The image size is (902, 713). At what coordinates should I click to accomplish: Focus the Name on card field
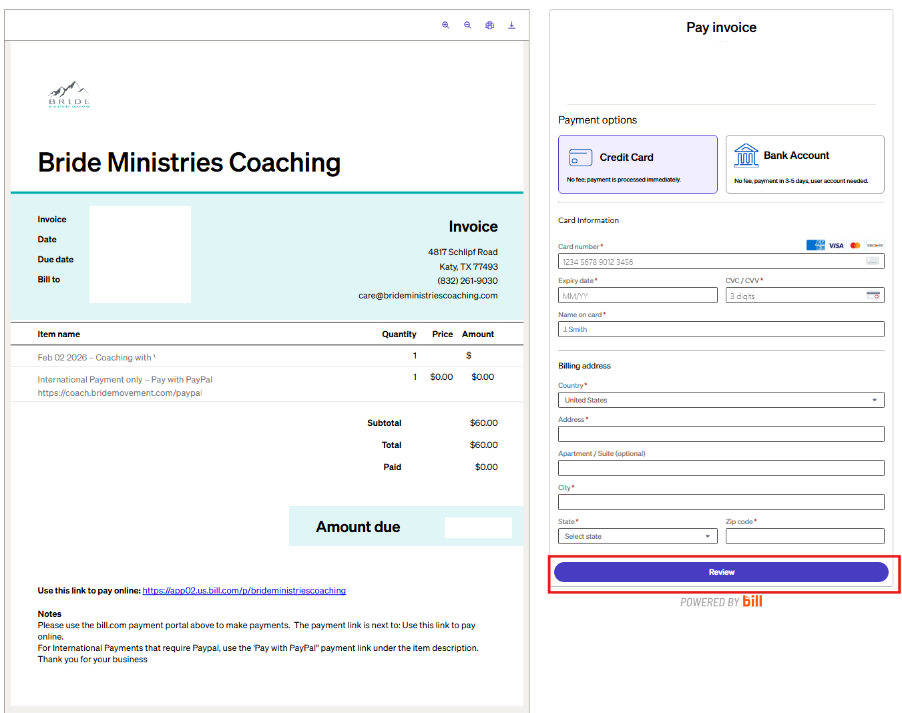click(x=721, y=329)
